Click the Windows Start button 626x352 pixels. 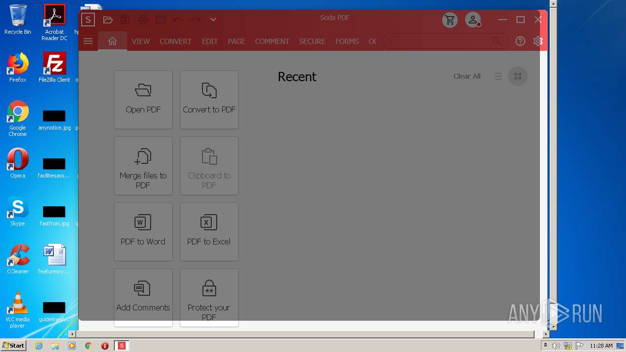[x=13, y=346]
